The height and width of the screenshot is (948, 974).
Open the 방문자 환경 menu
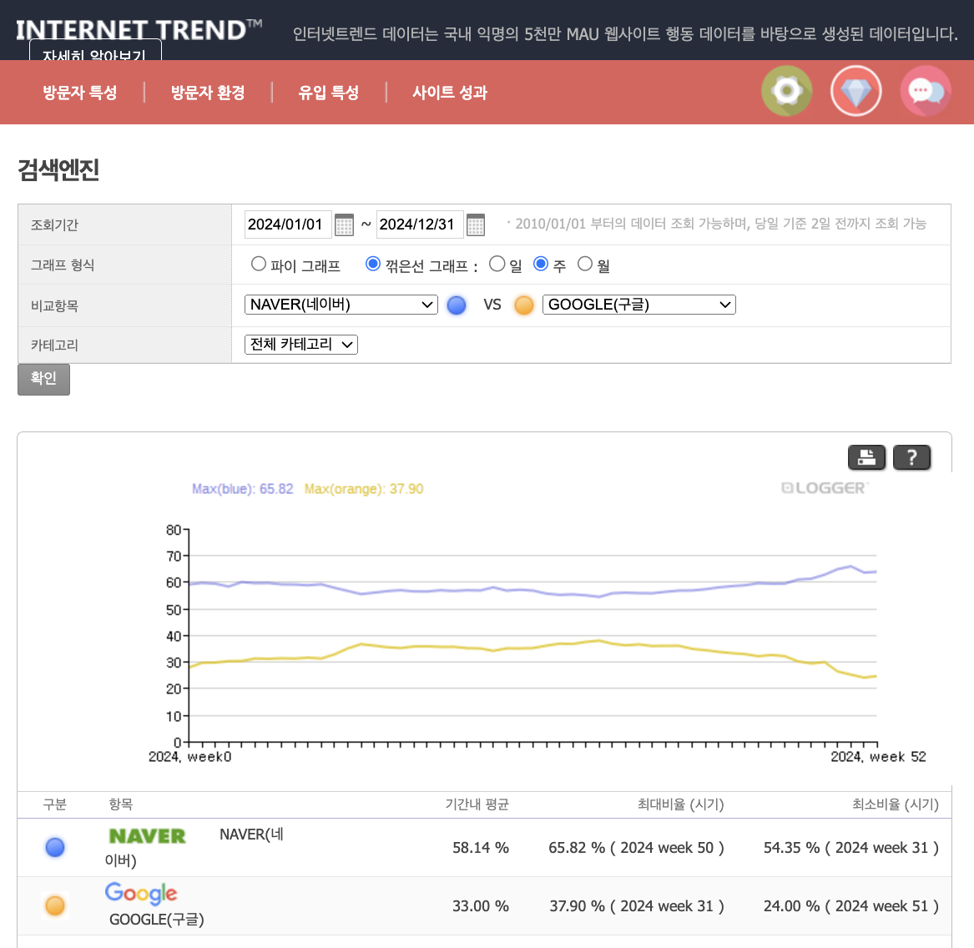[x=206, y=93]
